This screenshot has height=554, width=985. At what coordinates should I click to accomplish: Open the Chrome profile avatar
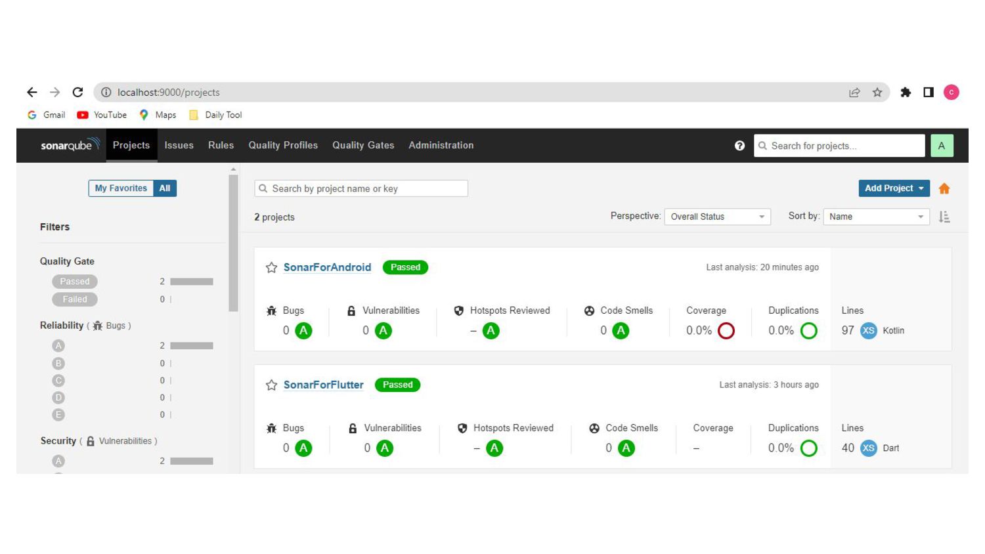click(x=952, y=93)
